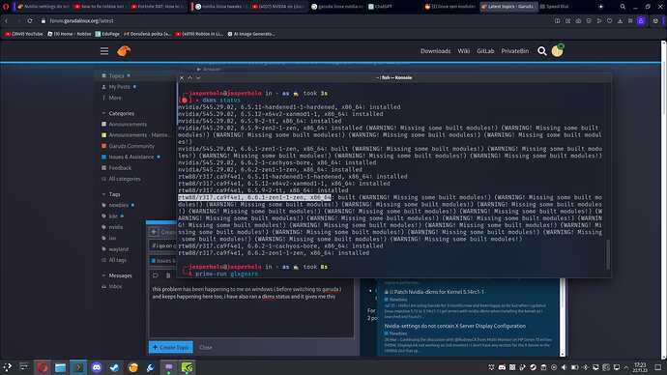Open the Garuda application launcher
This screenshot has height=375, width=667.
pos(7,367)
